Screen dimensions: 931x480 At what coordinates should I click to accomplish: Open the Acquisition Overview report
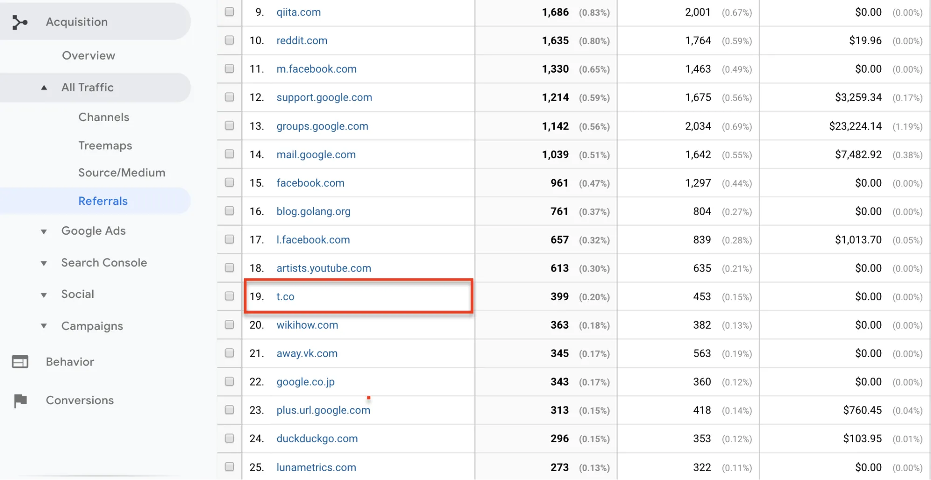pyautogui.click(x=88, y=55)
